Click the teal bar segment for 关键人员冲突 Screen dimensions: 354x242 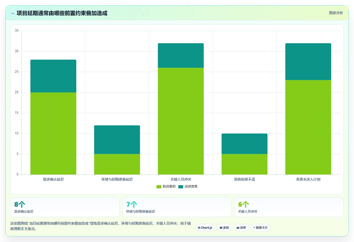tap(181, 55)
